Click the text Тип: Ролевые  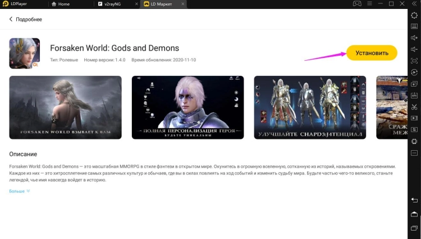[x=64, y=60]
